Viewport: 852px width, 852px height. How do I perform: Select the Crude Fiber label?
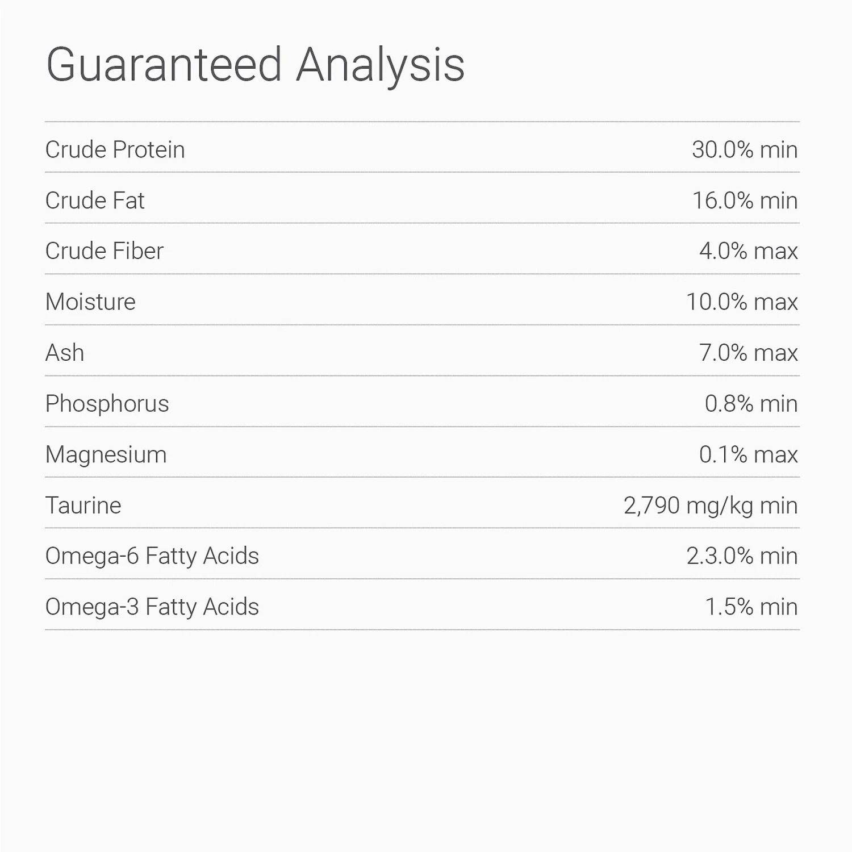(x=105, y=251)
